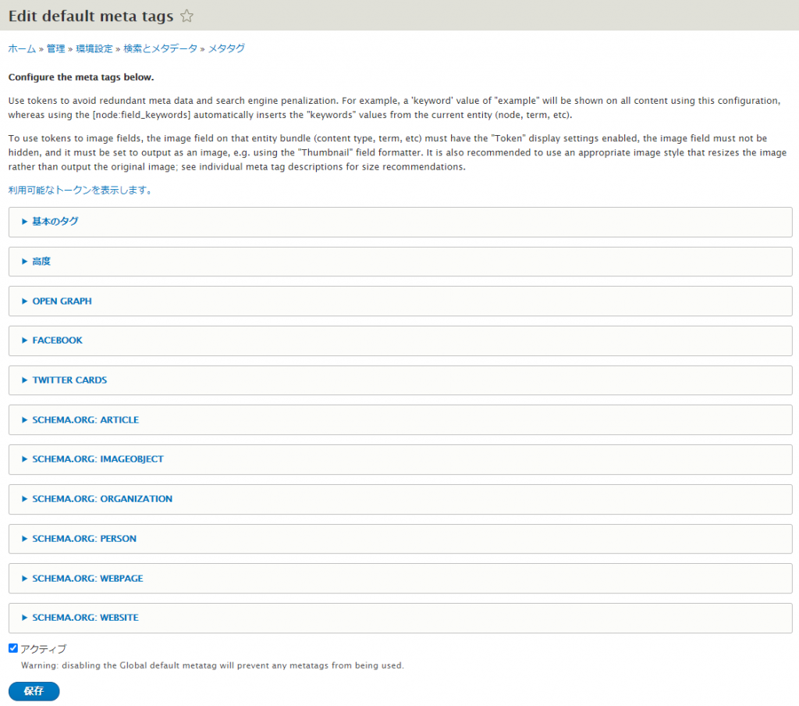Open 検索とメタデータ breadcrumb link
The width and height of the screenshot is (799, 706).
click(x=160, y=48)
